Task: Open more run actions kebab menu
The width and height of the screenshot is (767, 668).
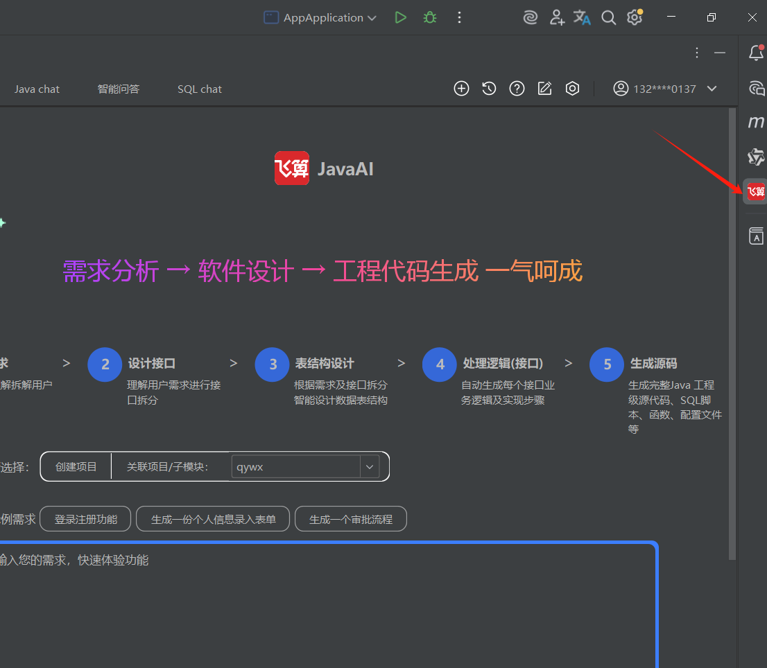Action: [459, 17]
